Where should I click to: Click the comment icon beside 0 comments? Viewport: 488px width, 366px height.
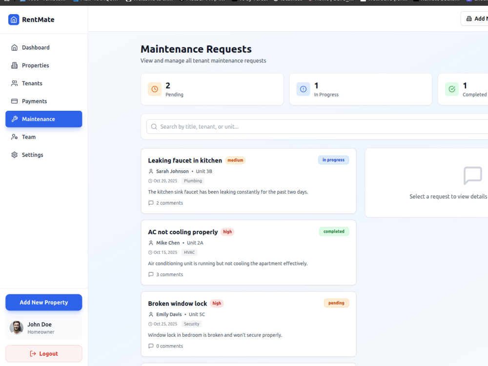tap(151, 346)
